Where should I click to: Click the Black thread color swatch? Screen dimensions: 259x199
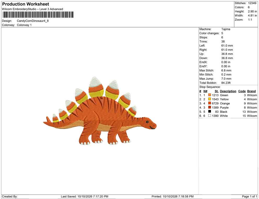tap(210, 112)
